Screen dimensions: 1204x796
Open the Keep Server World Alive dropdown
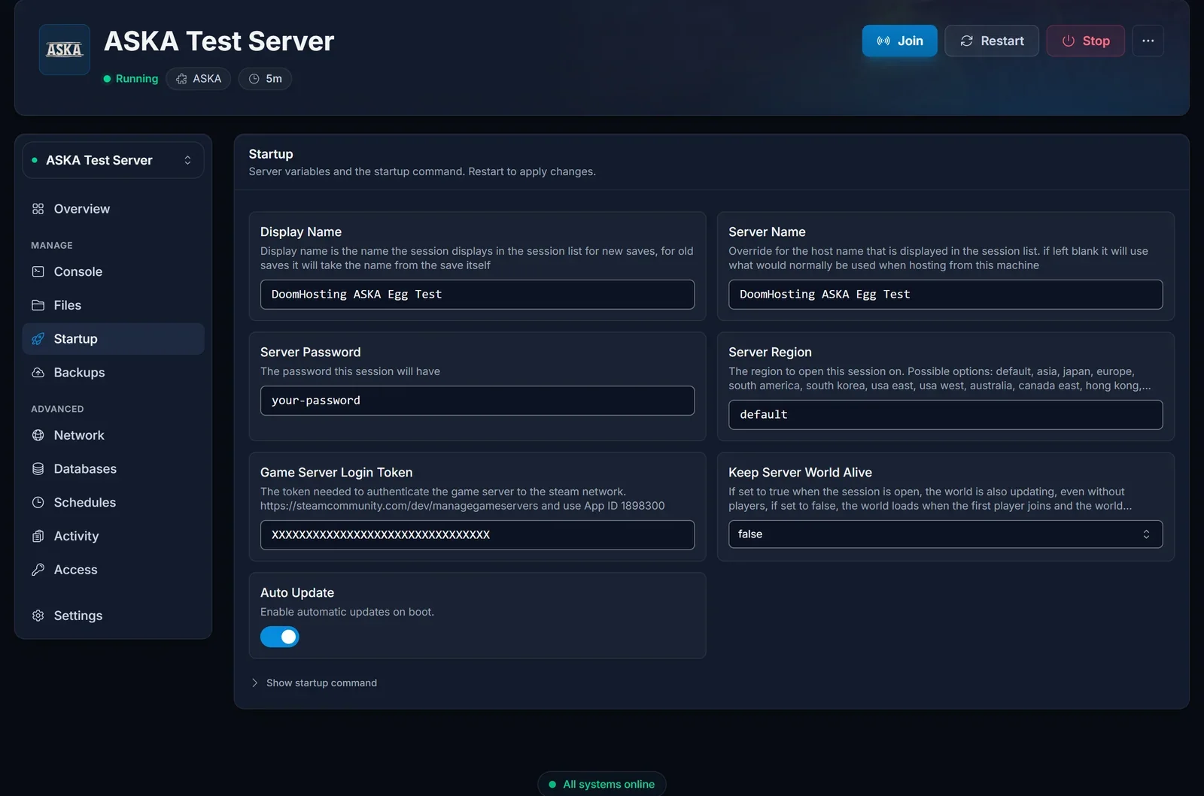coord(945,534)
